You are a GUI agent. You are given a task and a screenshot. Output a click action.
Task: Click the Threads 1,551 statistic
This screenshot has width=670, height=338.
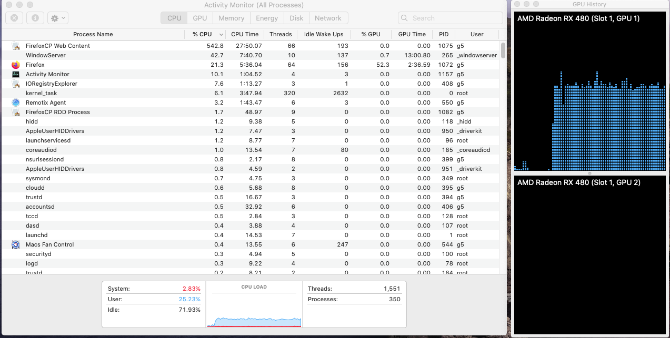tap(354, 289)
